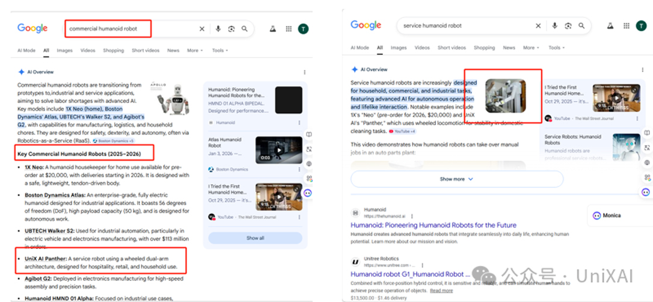653x302 pixels.
Task: Open options for YouTube Wall Street Journal card, service window
Action: [637, 119]
